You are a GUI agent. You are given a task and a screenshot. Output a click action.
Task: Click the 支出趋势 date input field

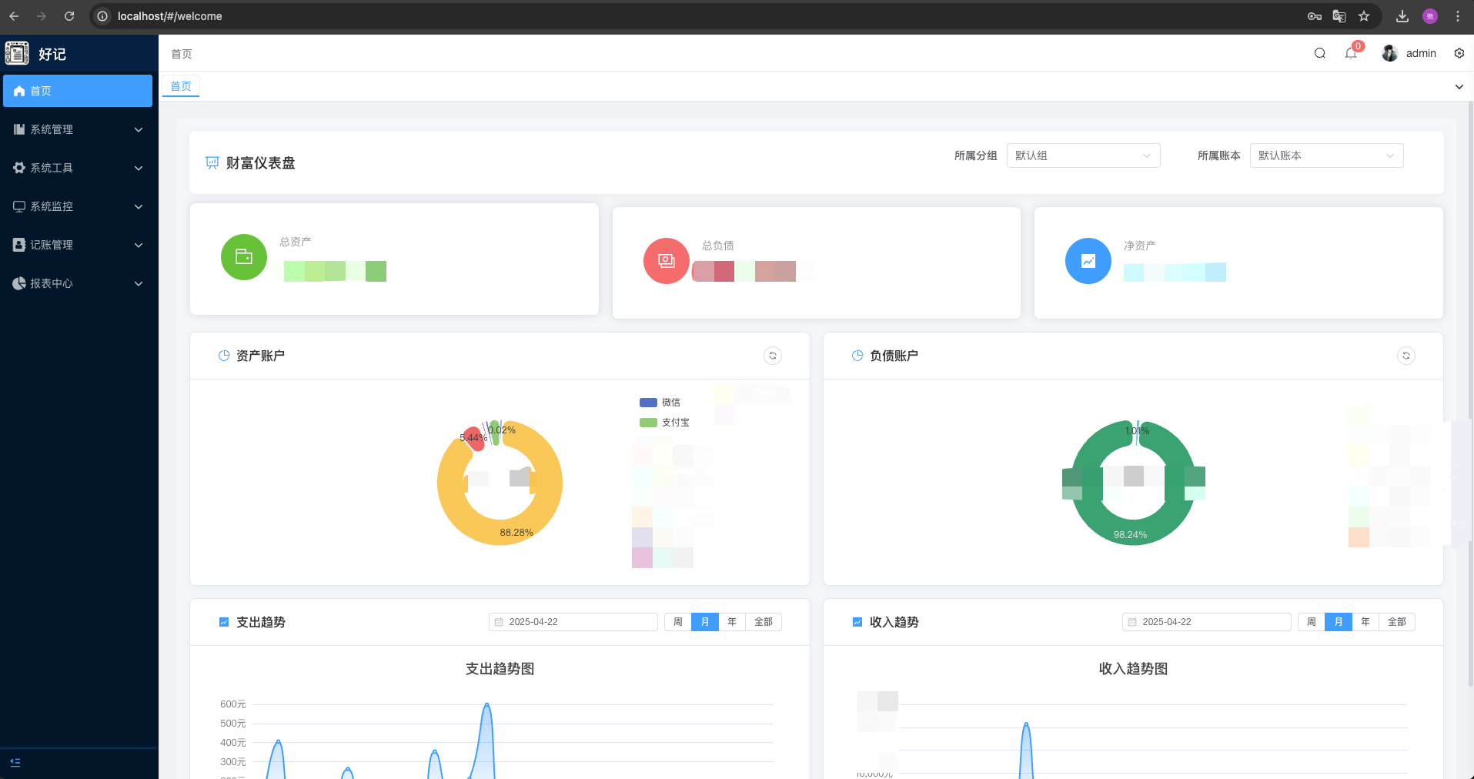573,622
